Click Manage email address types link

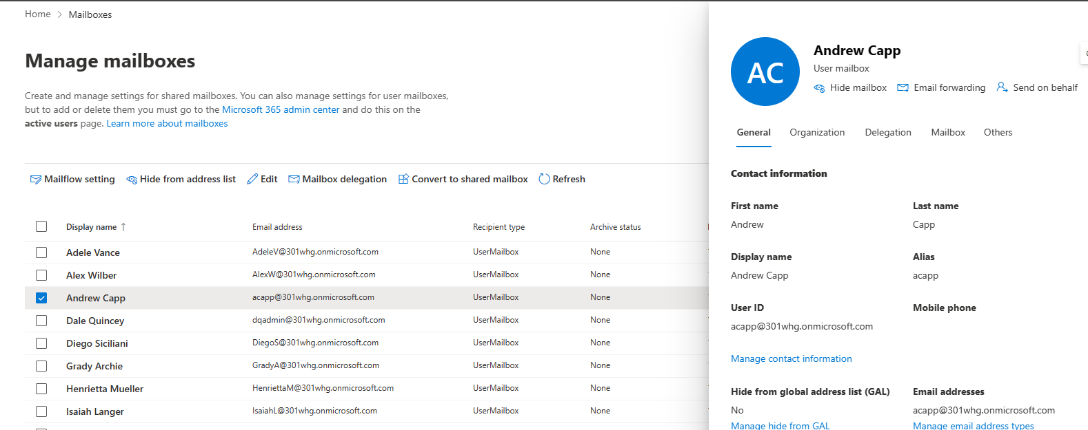pyautogui.click(x=974, y=426)
